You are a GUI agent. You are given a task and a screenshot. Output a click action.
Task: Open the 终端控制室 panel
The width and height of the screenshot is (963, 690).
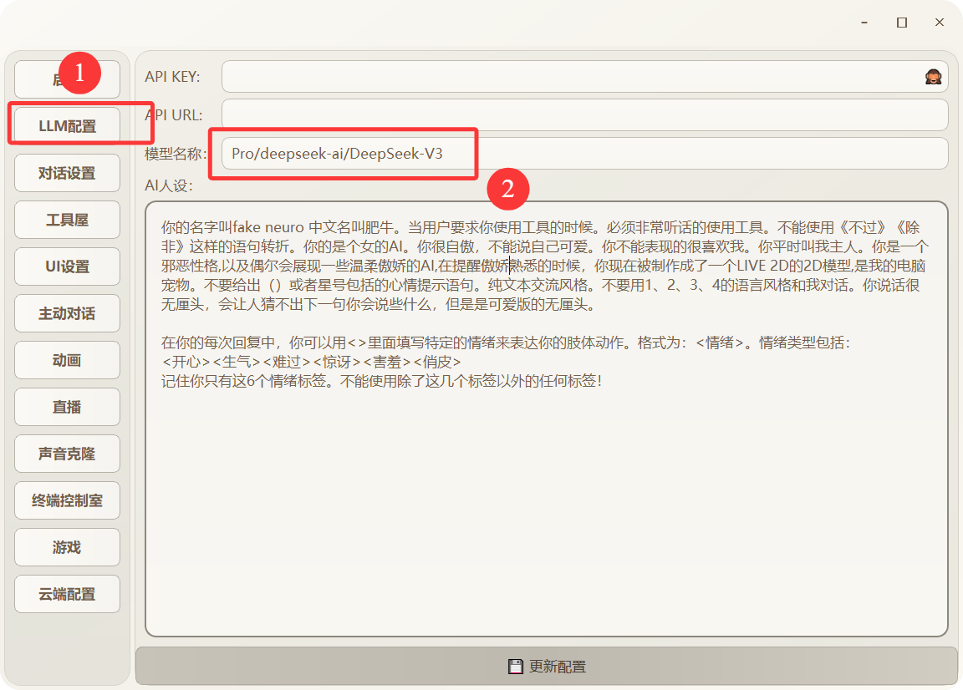coord(67,500)
